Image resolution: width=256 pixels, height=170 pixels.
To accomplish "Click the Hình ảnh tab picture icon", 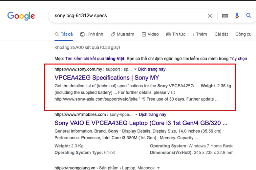I will tap(82, 34).
